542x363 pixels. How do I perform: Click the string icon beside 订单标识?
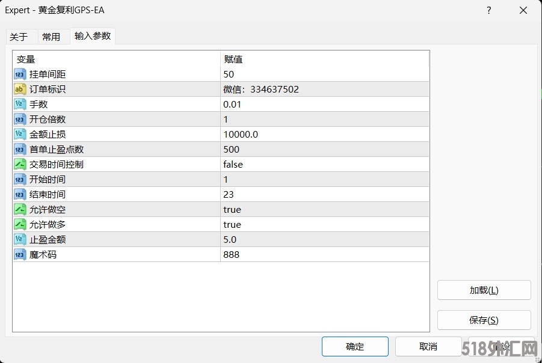20,89
